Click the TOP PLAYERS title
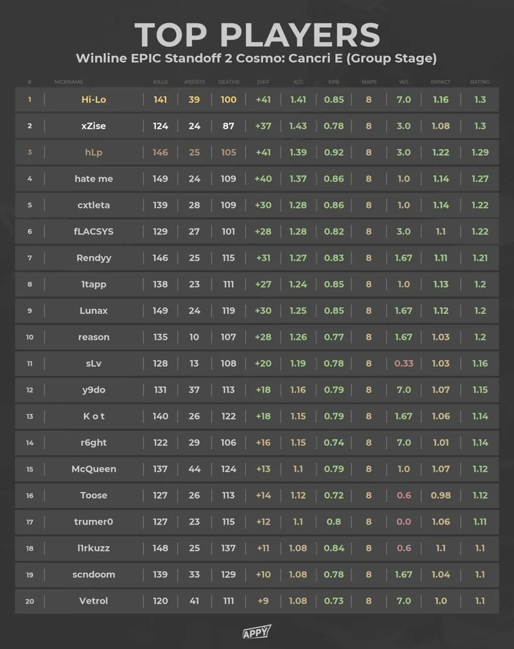Screen dimensions: 514x649 click(257, 34)
